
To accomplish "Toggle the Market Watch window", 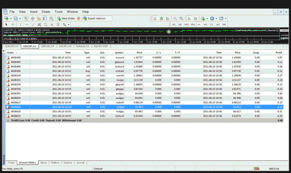I will 26,18.
